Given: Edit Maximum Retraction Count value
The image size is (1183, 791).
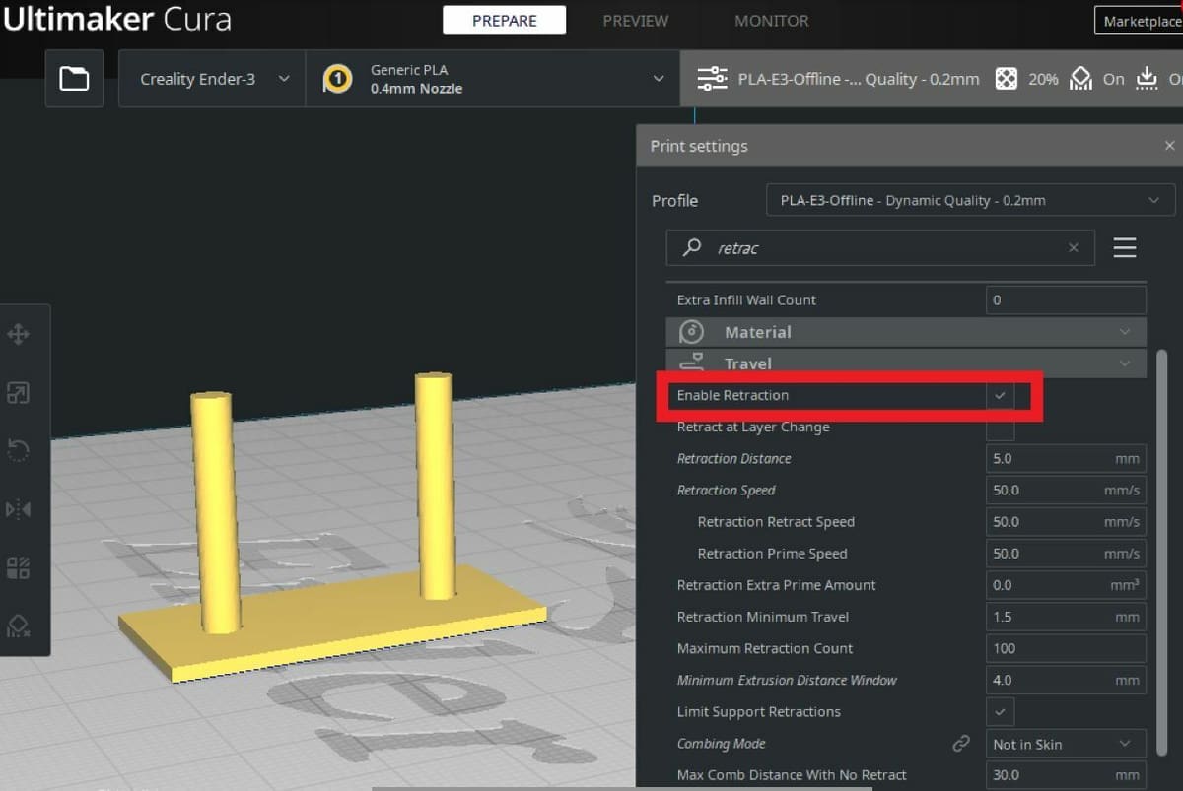Looking at the screenshot, I should [1066, 648].
